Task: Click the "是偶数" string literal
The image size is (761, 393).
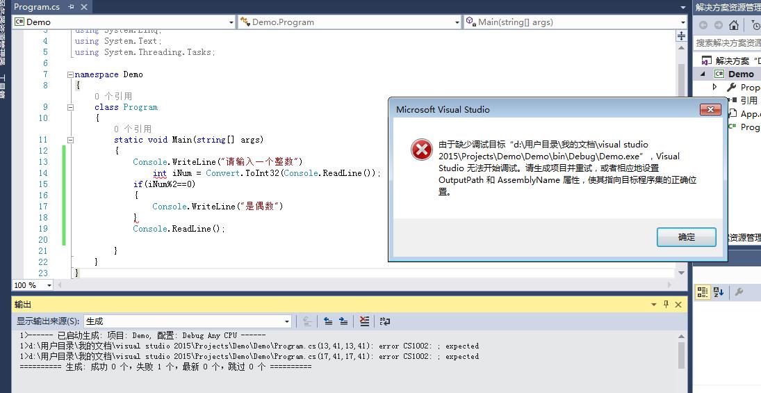Action: pyautogui.click(x=260, y=207)
